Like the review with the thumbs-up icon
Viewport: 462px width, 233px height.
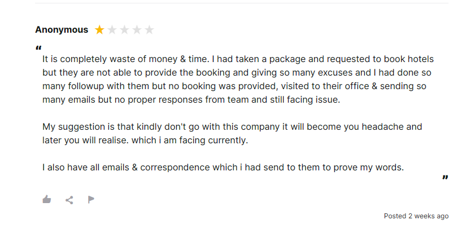(46, 200)
